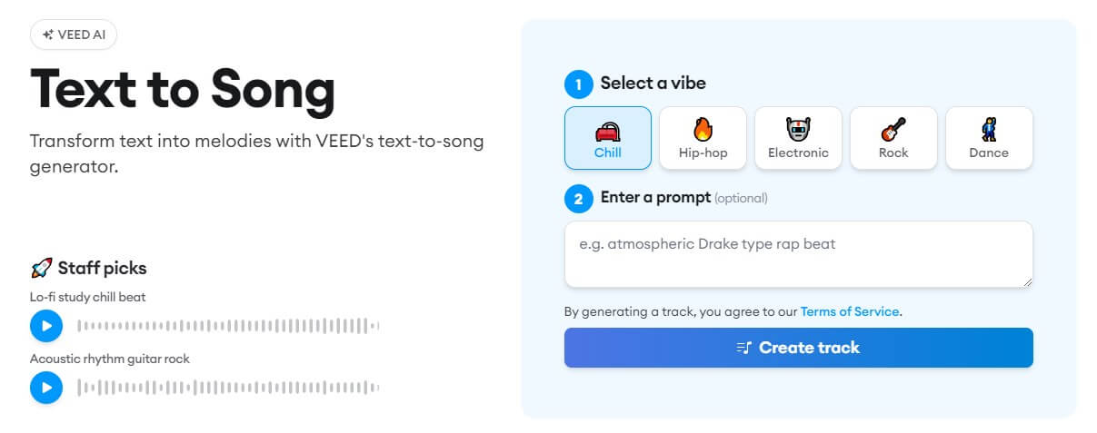Seek within the Acoustic guitar rock waveform

pos(227,388)
